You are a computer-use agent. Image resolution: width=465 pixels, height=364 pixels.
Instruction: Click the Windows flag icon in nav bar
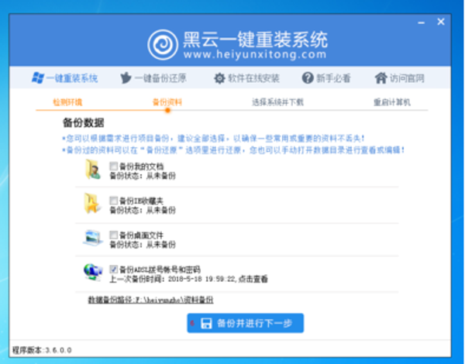(38, 78)
